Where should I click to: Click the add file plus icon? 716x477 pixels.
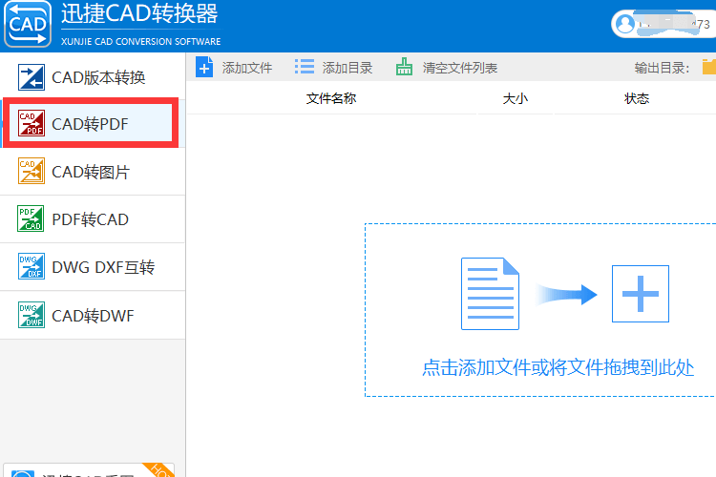204,67
